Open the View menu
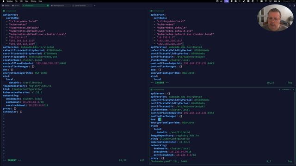Viewport: 296px width, 166px height. point(27,1)
